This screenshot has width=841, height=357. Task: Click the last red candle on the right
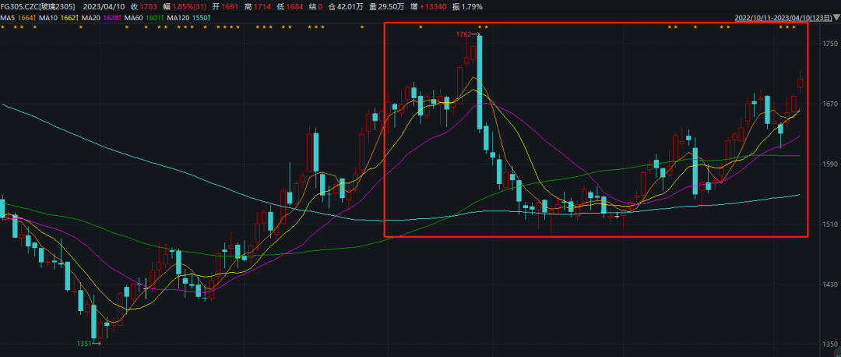[801, 83]
